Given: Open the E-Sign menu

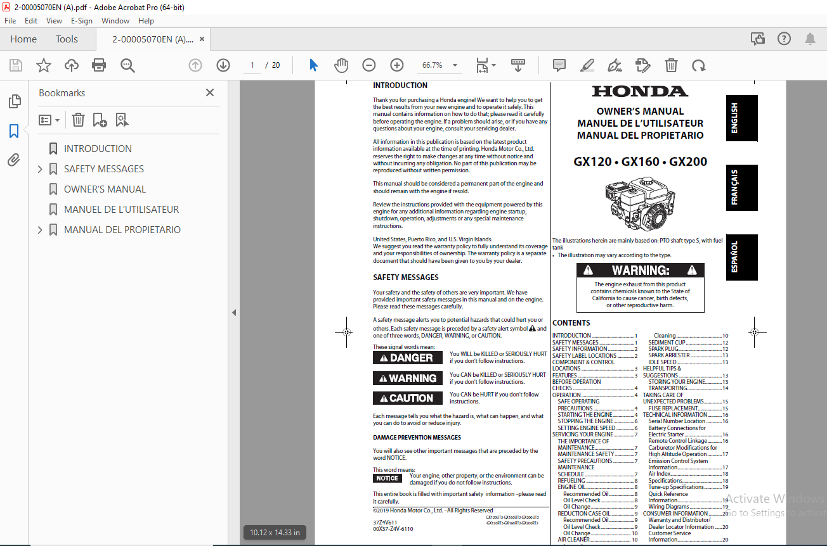Looking at the screenshot, I should tap(82, 21).
